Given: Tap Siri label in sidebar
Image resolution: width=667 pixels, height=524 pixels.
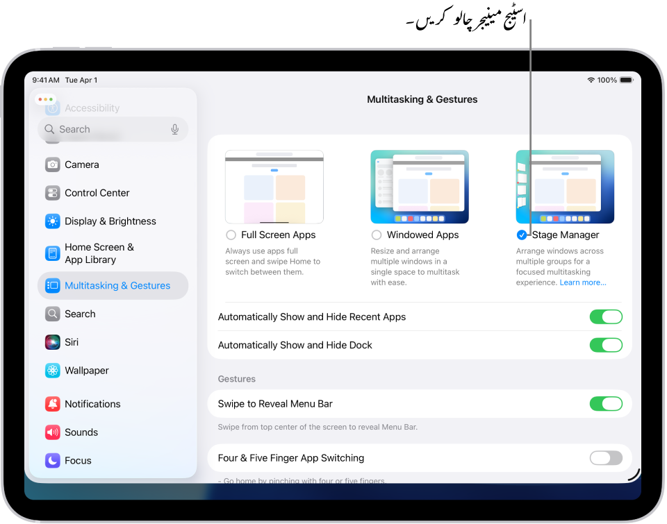Looking at the screenshot, I should click(72, 342).
